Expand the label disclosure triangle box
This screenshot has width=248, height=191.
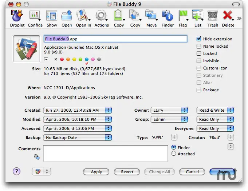pos(46,59)
